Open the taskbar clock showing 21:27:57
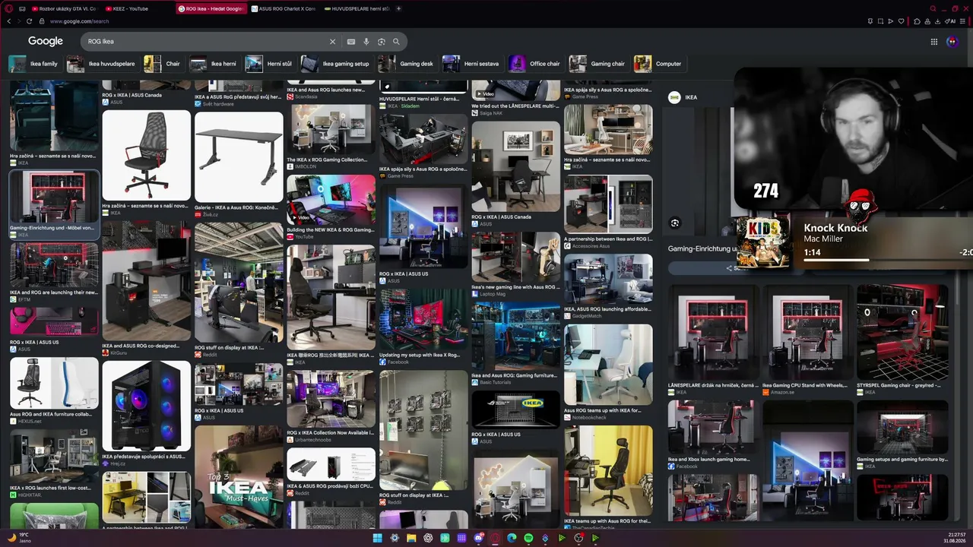 [955, 538]
